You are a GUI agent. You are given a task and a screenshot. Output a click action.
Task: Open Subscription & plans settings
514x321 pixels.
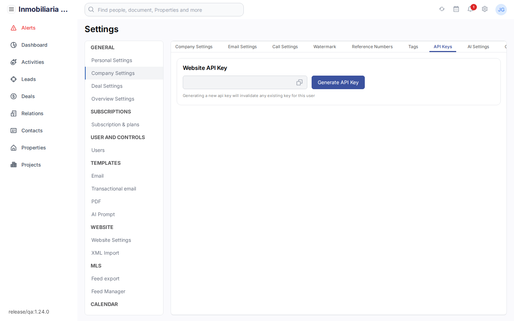(115, 124)
